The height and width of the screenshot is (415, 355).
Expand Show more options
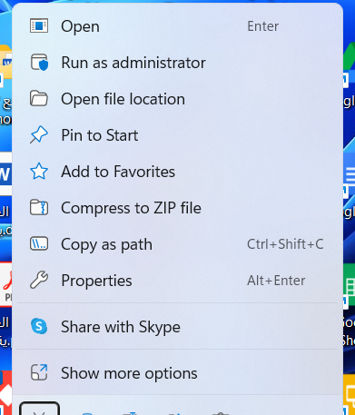(177, 373)
